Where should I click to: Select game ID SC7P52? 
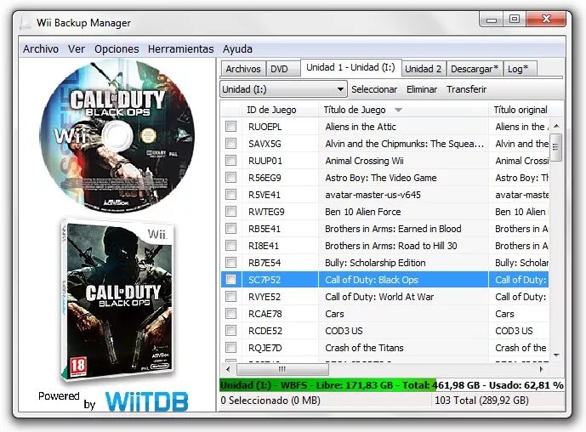(x=265, y=280)
